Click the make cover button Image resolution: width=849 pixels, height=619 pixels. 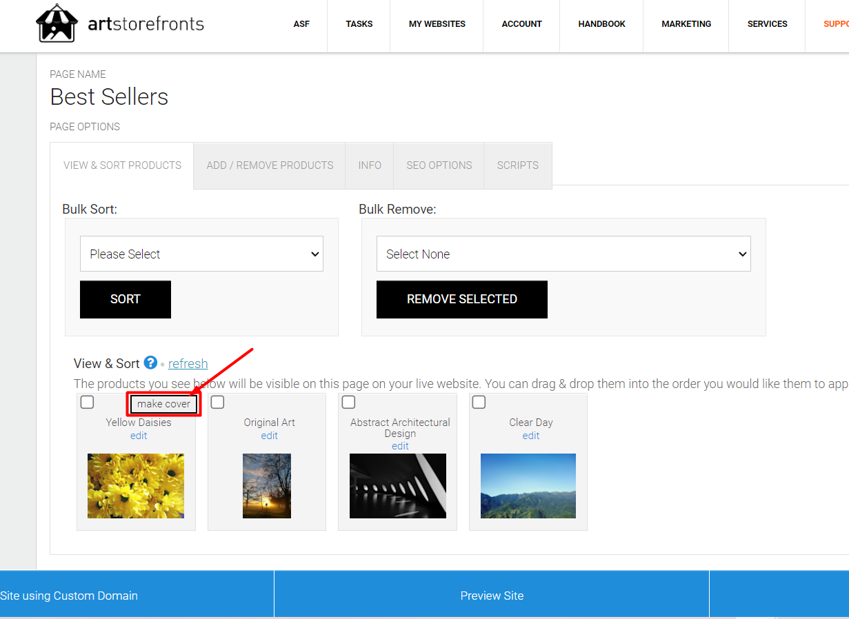[163, 404]
